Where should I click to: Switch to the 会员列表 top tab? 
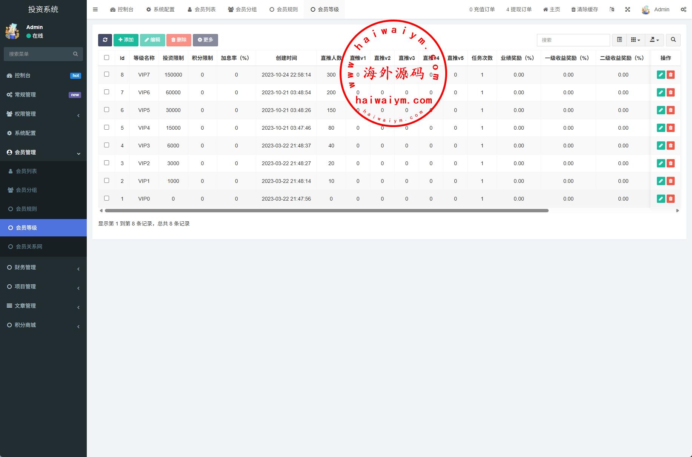201,9
